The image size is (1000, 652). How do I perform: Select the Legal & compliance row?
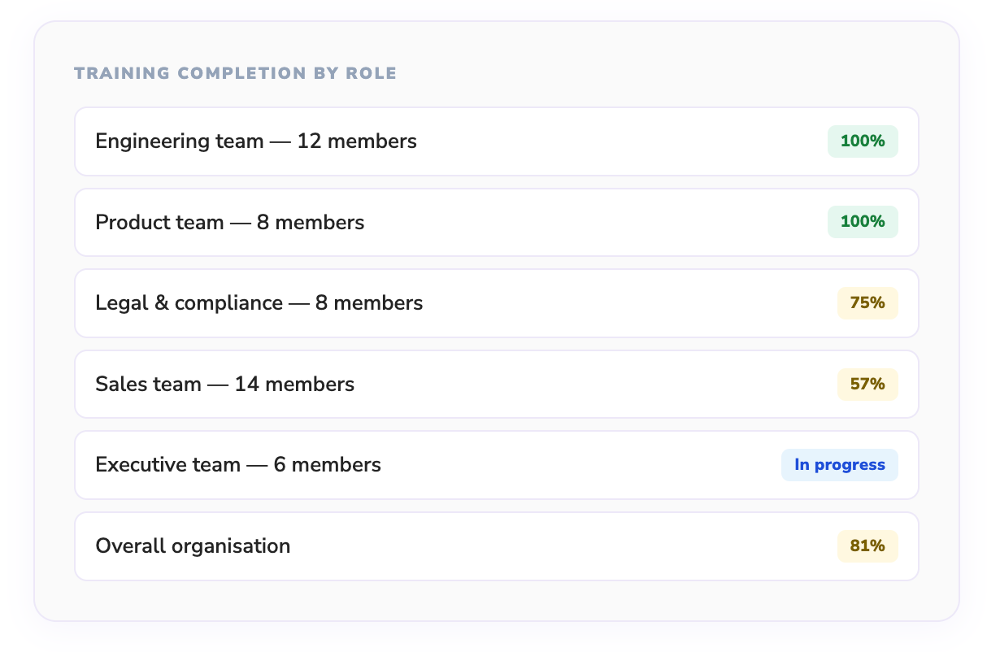point(496,302)
